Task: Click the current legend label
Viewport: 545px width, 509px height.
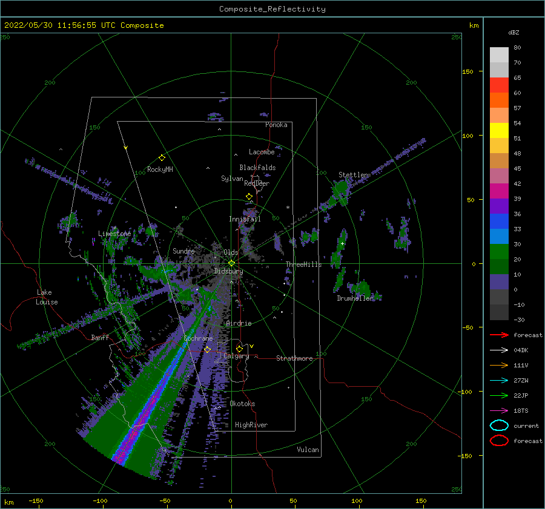Action: pyautogui.click(x=526, y=425)
